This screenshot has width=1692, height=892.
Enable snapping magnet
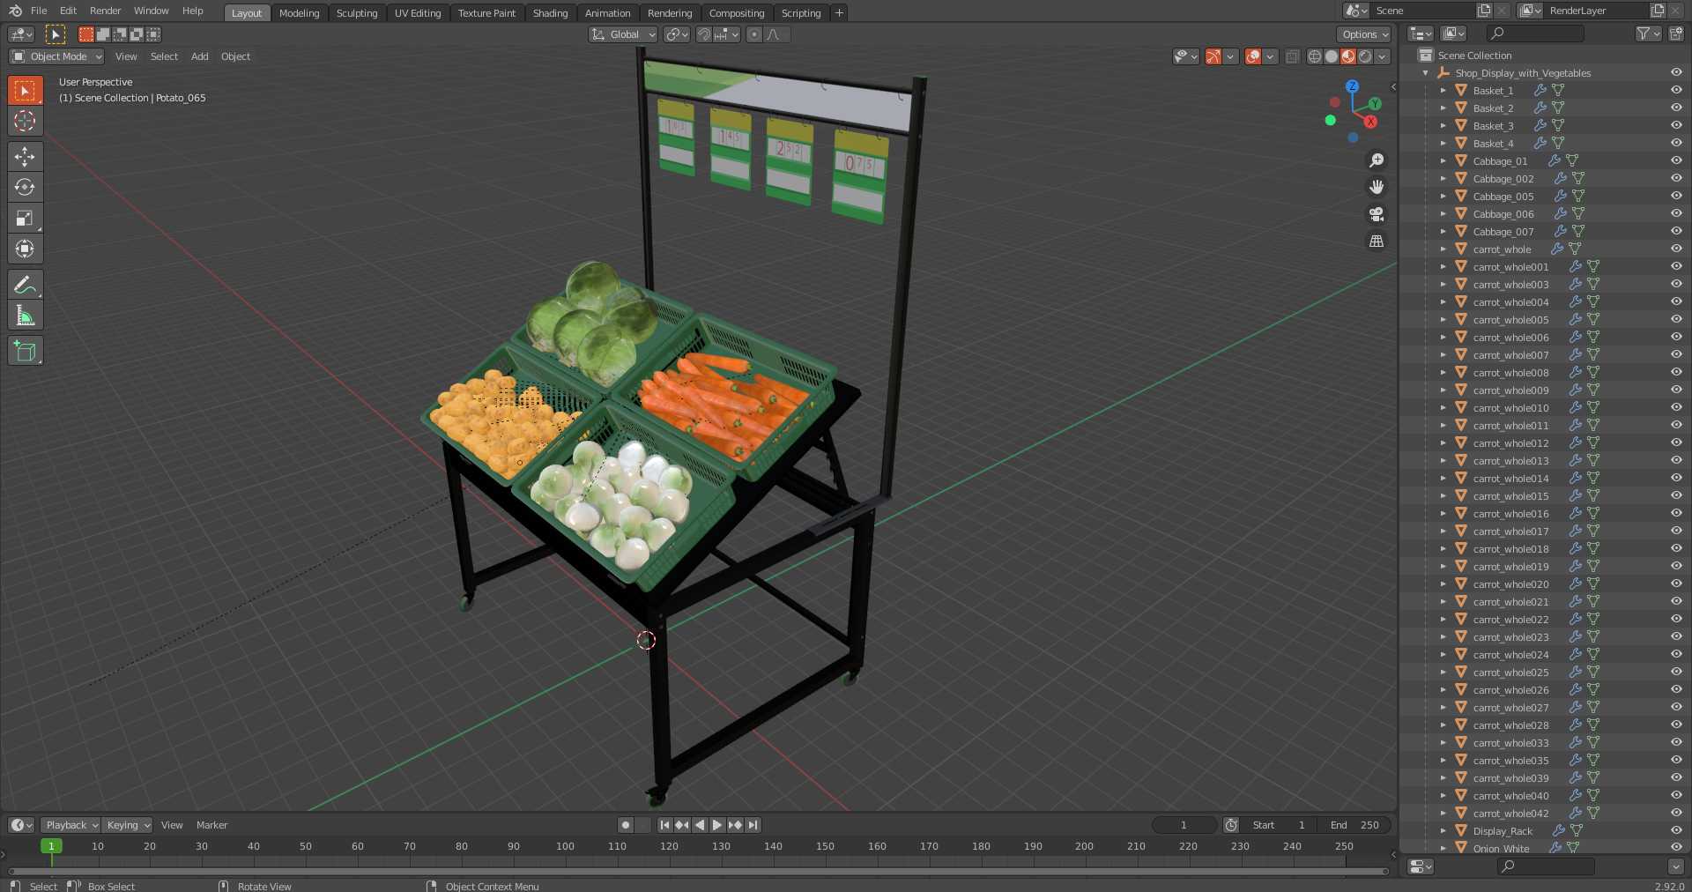click(x=704, y=34)
